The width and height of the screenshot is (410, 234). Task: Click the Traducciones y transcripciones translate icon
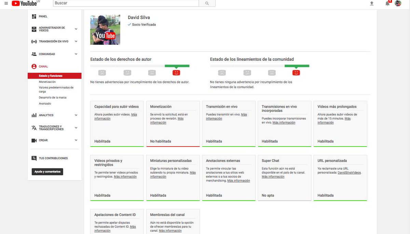(34, 128)
